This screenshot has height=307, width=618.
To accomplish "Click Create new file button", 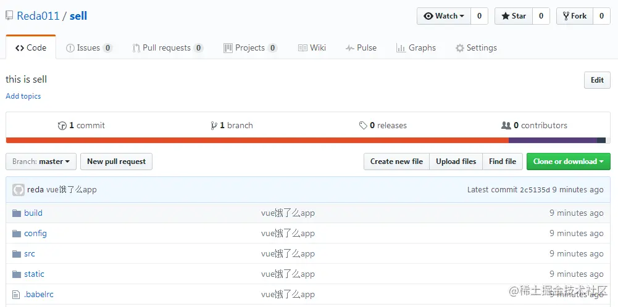I will 396,162.
